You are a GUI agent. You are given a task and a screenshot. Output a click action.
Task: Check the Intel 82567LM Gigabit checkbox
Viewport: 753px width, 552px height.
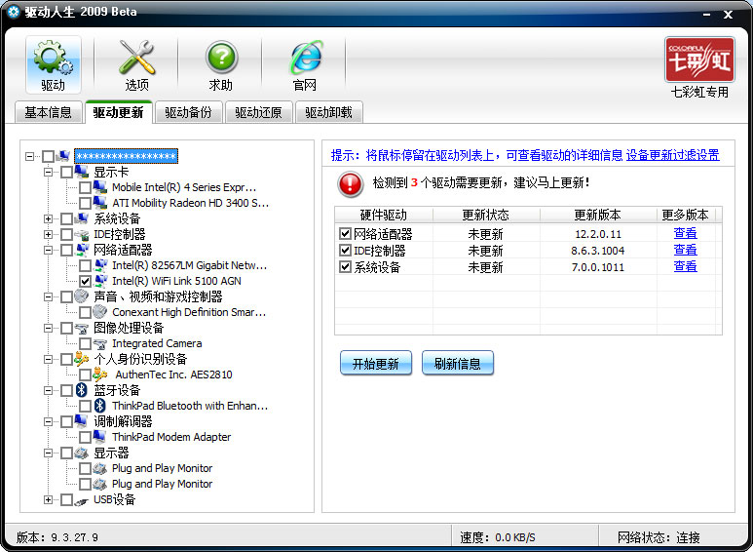coord(85,265)
